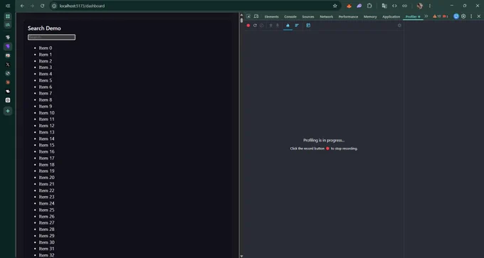The width and height of the screenshot is (484, 258).
Task: Click the "Item 0" list entry
Action: (46, 48)
